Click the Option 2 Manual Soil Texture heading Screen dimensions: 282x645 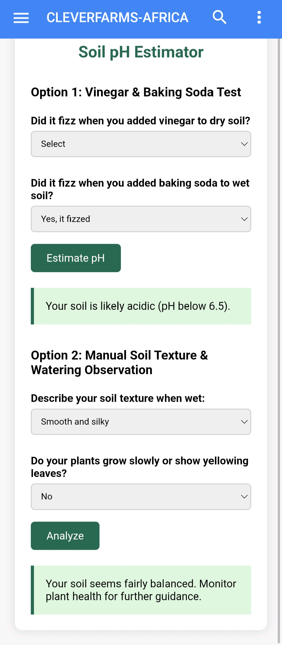pos(119,362)
